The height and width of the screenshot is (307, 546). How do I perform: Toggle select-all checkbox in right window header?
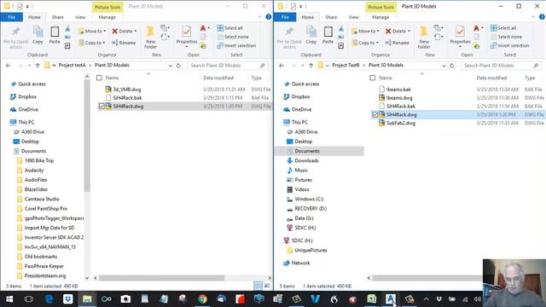373,78
